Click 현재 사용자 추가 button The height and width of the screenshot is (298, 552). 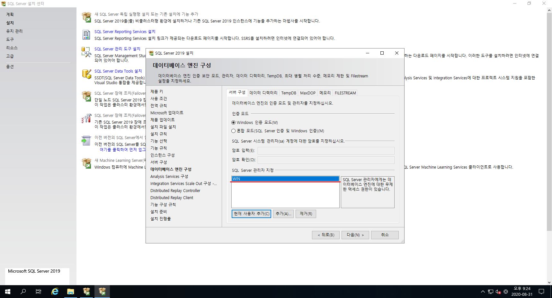pos(252,214)
